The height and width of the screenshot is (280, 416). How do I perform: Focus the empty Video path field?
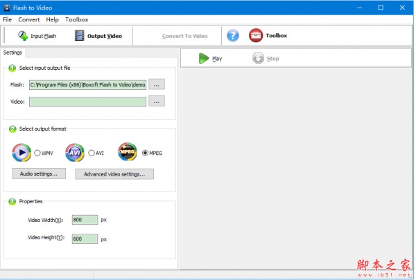pos(87,102)
